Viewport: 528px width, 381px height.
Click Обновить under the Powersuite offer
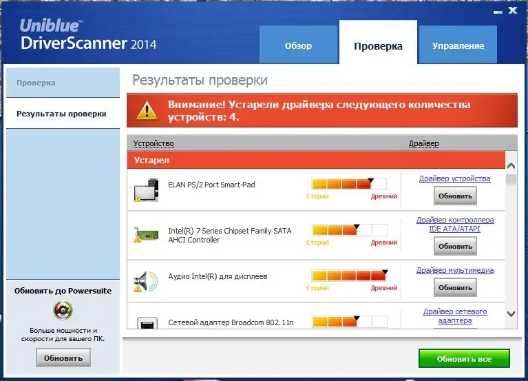63,358
